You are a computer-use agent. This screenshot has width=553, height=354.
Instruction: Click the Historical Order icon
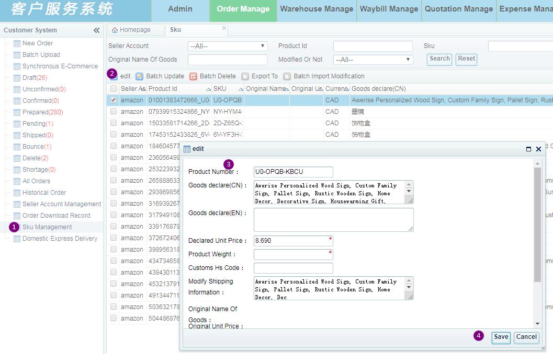click(x=17, y=193)
